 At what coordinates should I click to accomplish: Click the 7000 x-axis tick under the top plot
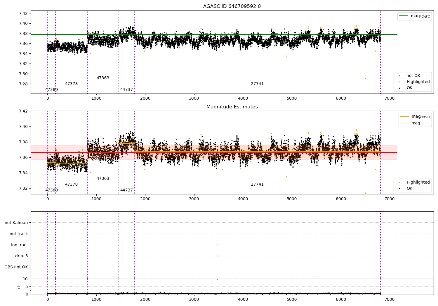click(390, 98)
